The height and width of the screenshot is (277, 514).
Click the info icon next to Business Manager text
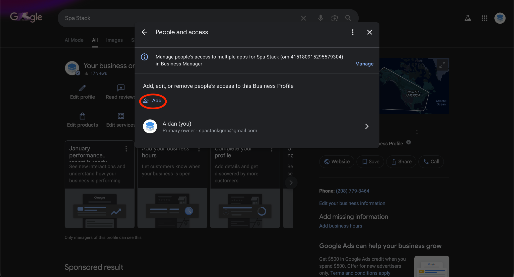tap(144, 57)
